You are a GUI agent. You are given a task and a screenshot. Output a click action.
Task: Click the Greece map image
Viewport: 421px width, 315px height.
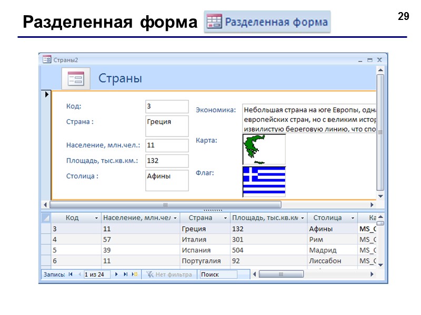pyautogui.click(x=264, y=150)
